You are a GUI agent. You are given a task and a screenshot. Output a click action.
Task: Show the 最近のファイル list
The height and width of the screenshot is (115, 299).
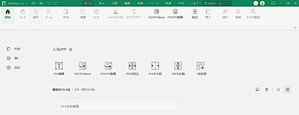coord(61,89)
